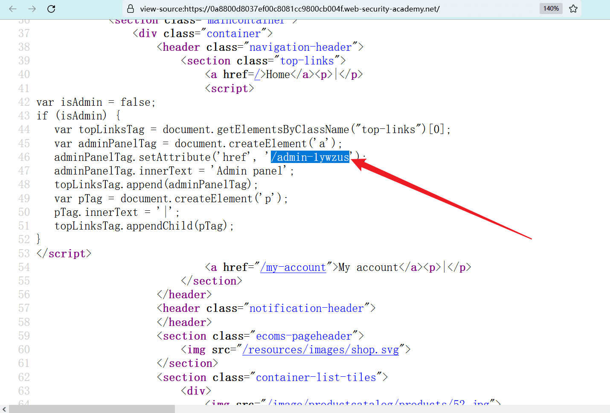Reload the view-source page
The height and width of the screenshot is (413, 610).
pos(51,9)
